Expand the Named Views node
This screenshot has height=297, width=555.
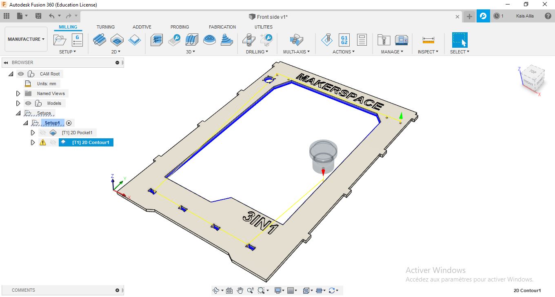tap(18, 93)
